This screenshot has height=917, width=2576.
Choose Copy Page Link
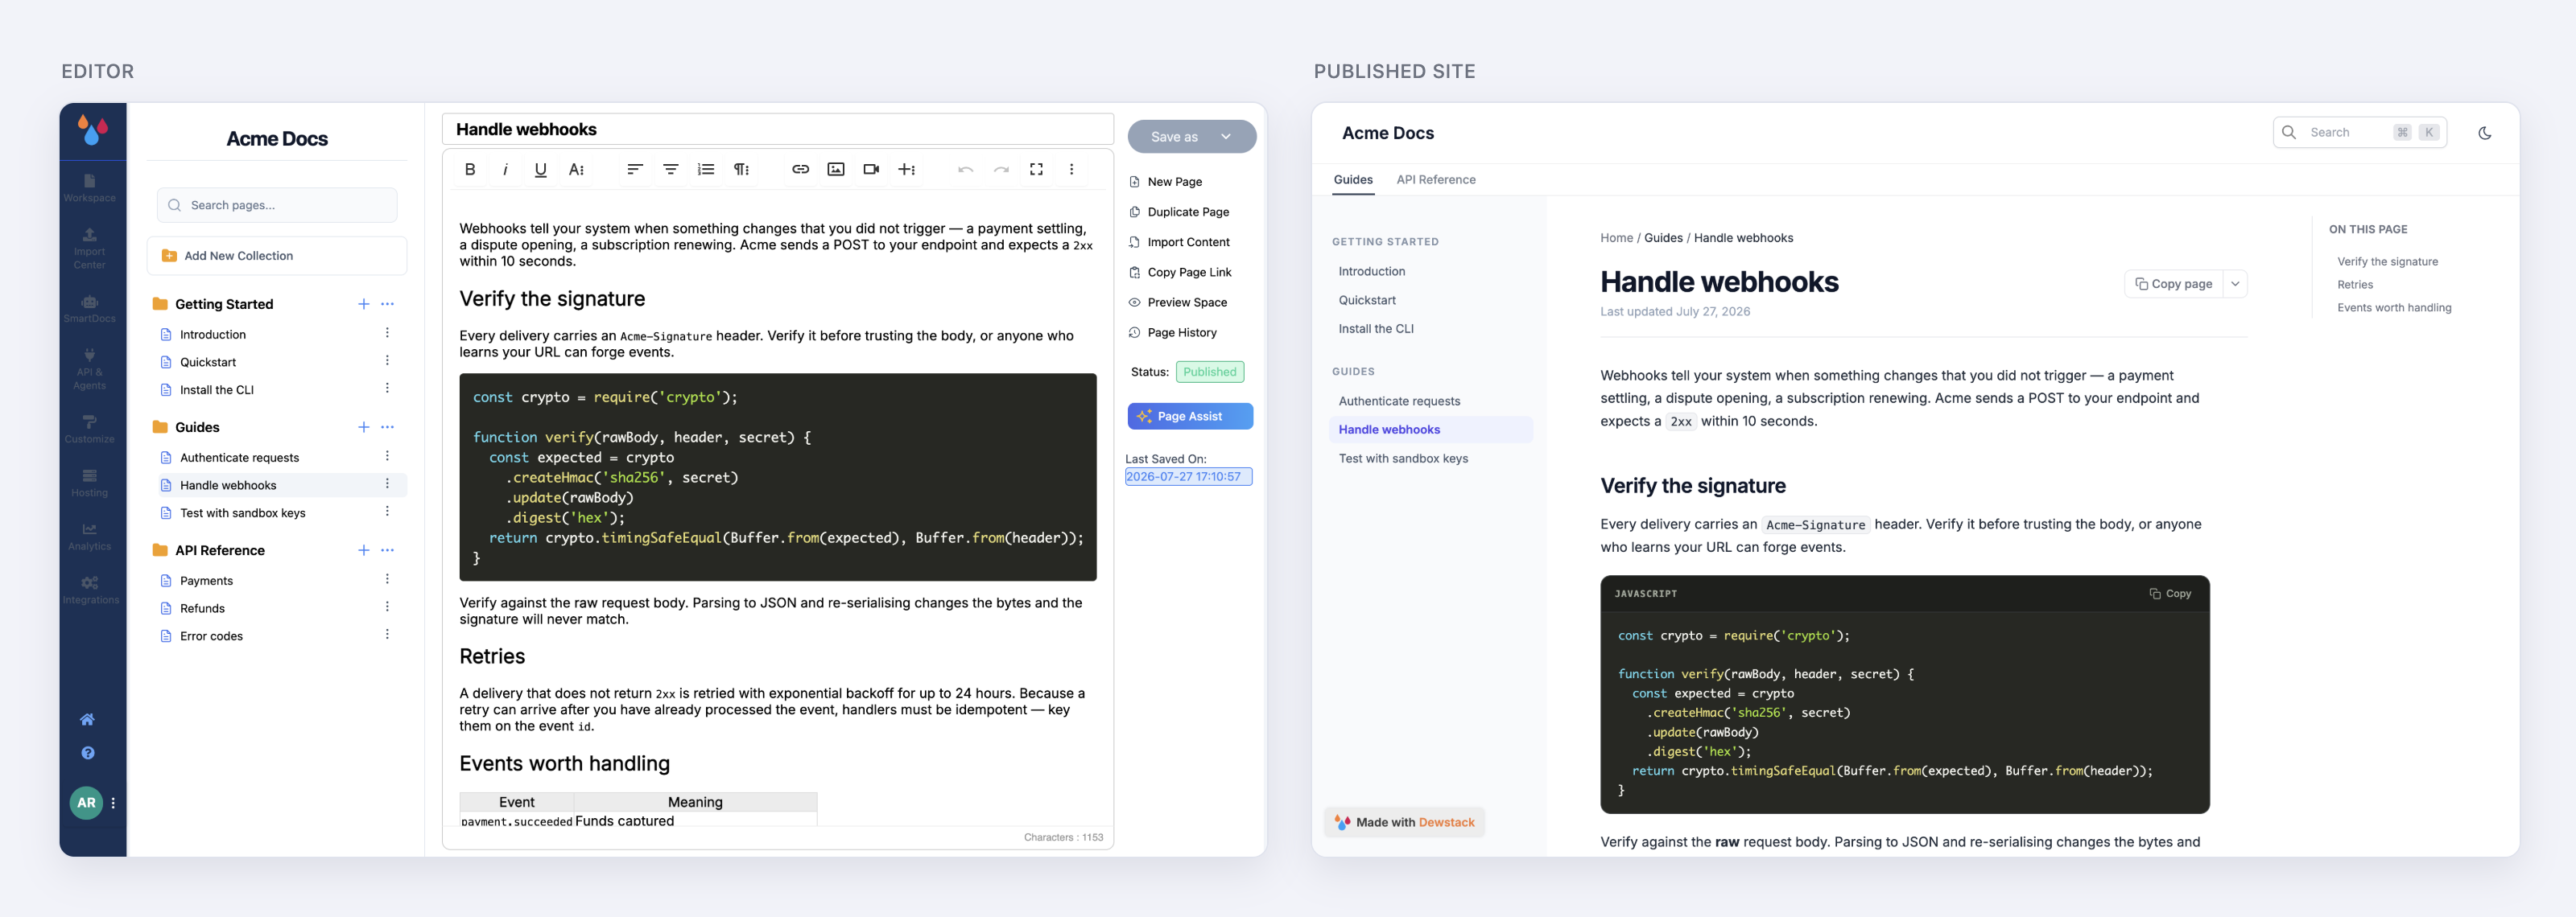coord(1180,272)
